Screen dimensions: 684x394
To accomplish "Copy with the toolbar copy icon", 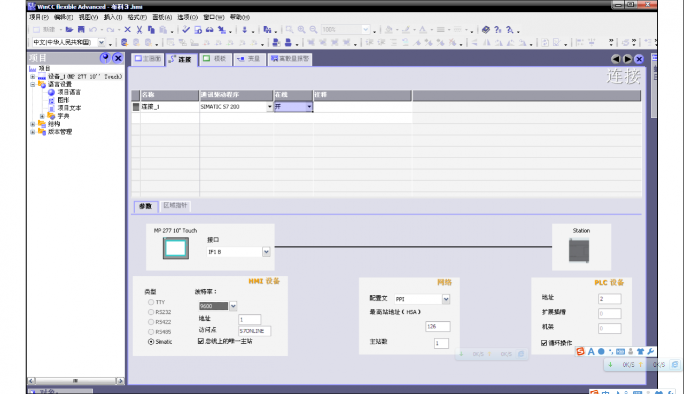I will [x=151, y=29].
